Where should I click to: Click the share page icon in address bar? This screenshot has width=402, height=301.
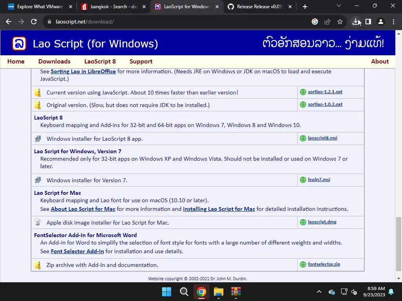point(327,22)
